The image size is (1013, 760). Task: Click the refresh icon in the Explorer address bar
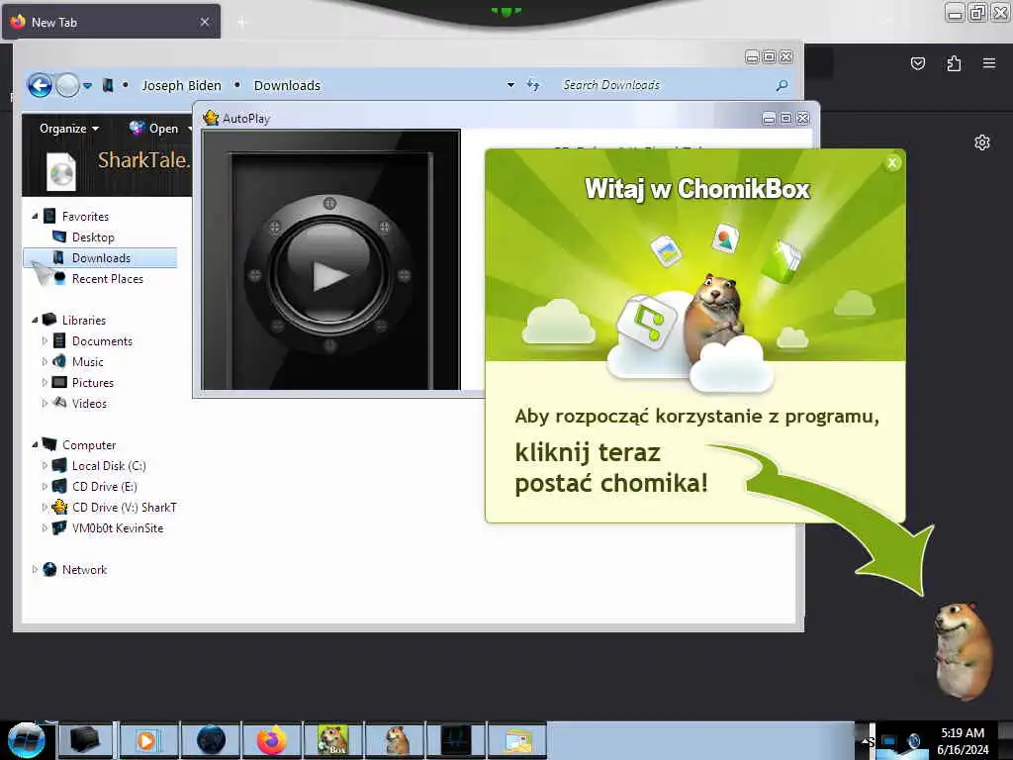(533, 85)
